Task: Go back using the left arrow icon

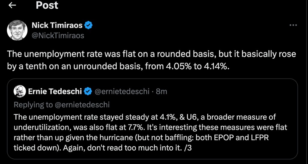Action: click(12, 5)
